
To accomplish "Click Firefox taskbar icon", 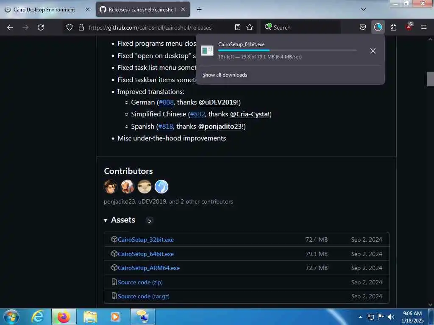I will [x=64, y=317].
